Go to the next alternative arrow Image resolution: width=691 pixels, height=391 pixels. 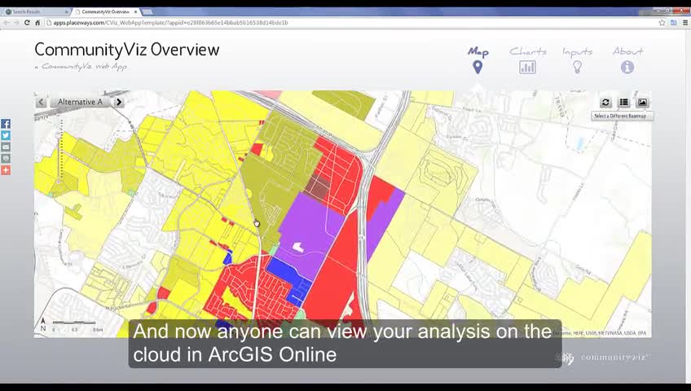118,102
